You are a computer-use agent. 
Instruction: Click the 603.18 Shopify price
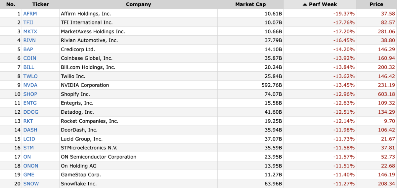(x=387, y=94)
